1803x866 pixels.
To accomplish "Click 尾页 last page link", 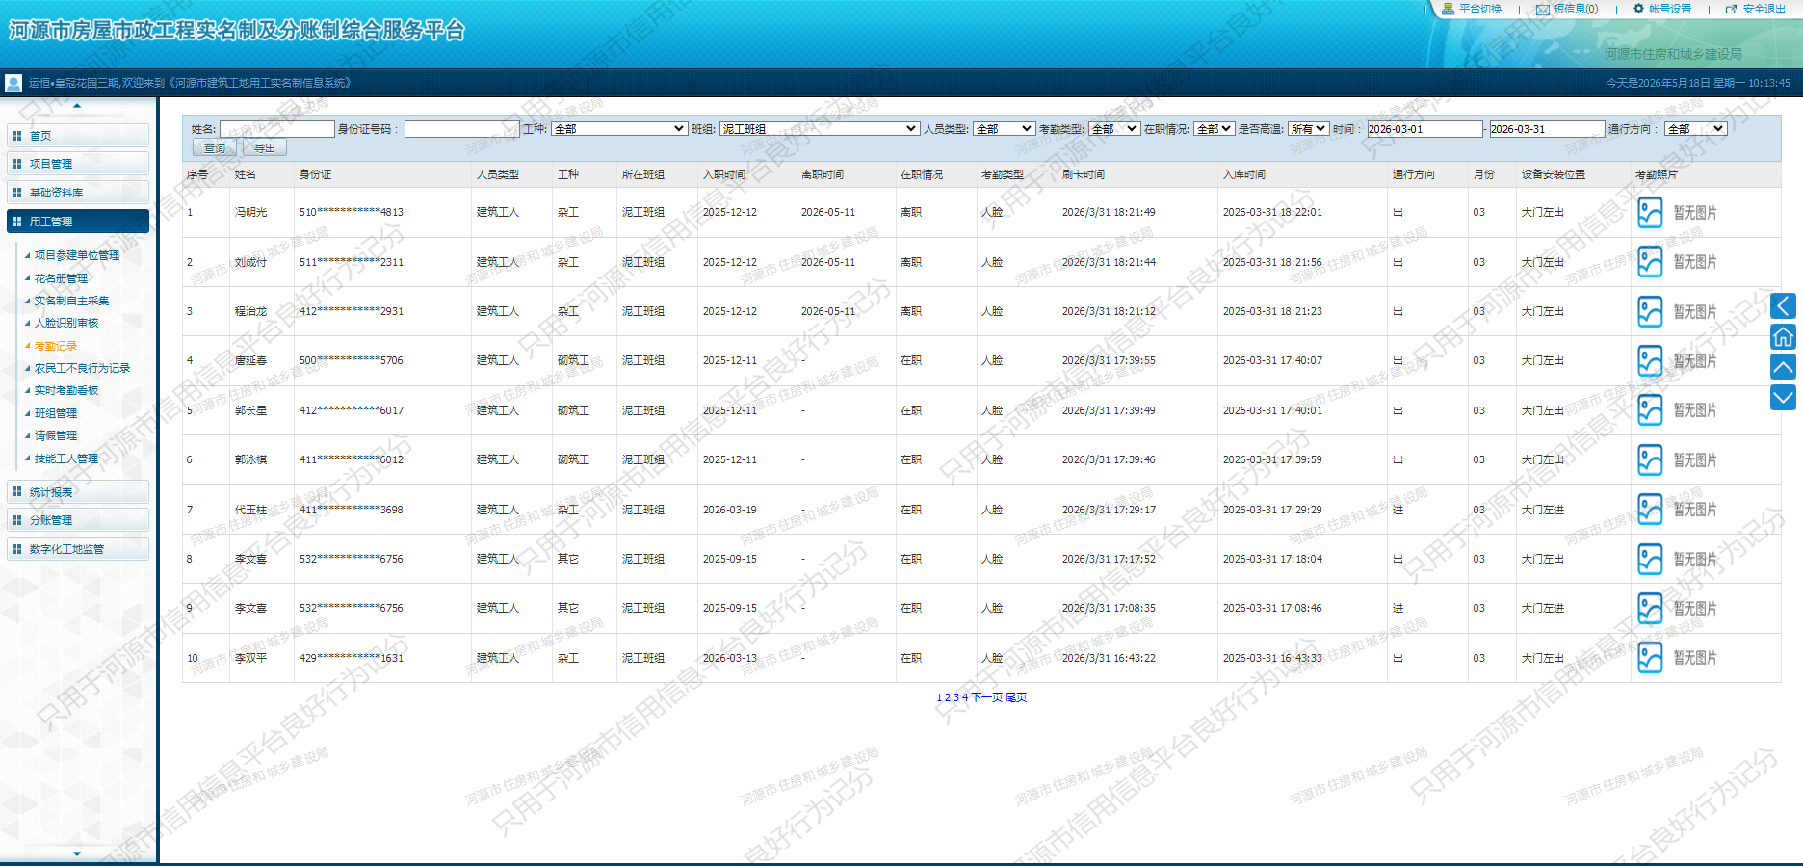I will point(1016,697).
